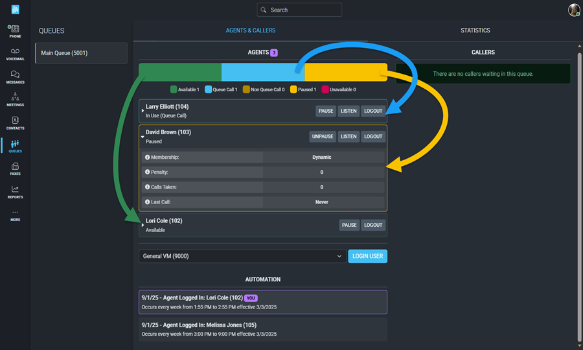Open the General VM (9000) user dropdown
The image size is (583, 350).
242,256
